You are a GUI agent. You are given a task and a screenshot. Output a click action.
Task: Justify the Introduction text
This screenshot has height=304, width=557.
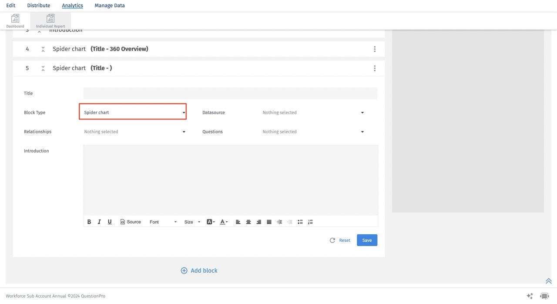269,222
